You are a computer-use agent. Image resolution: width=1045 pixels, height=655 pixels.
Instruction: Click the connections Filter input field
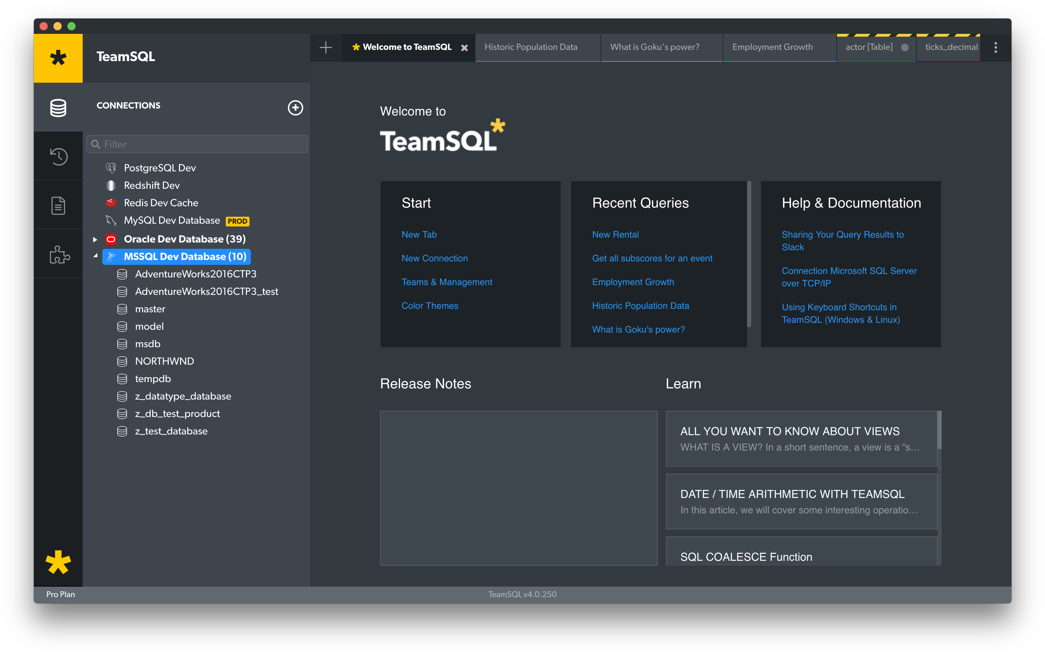(x=197, y=144)
